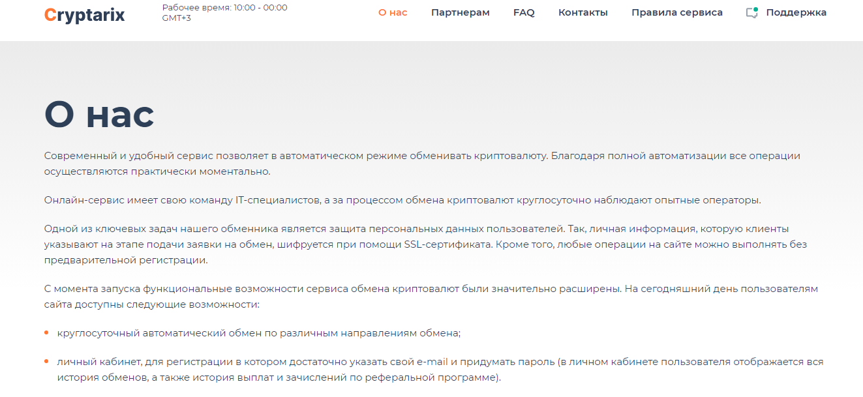Open the О нас menu item

[x=393, y=12]
